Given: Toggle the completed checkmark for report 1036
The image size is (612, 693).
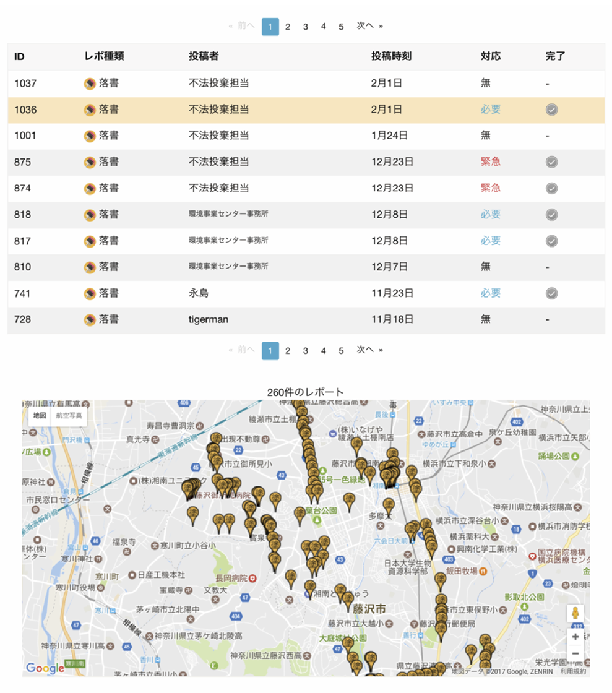Looking at the screenshot, I should tap(551, 110).
